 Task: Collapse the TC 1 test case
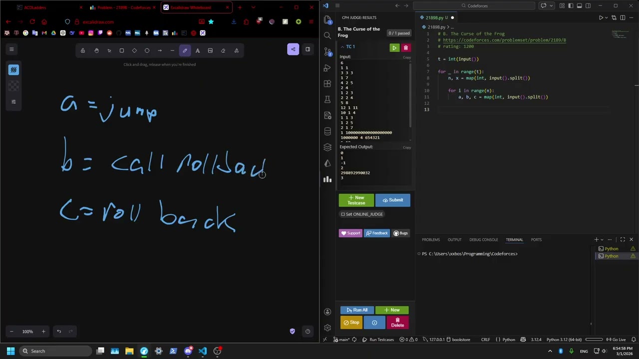[x=342, y=47]
